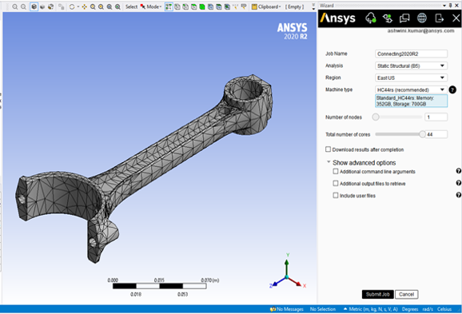Click help icon for command line arguments
Viewport: 462px width, 314px height.
[x=459, y=171]
